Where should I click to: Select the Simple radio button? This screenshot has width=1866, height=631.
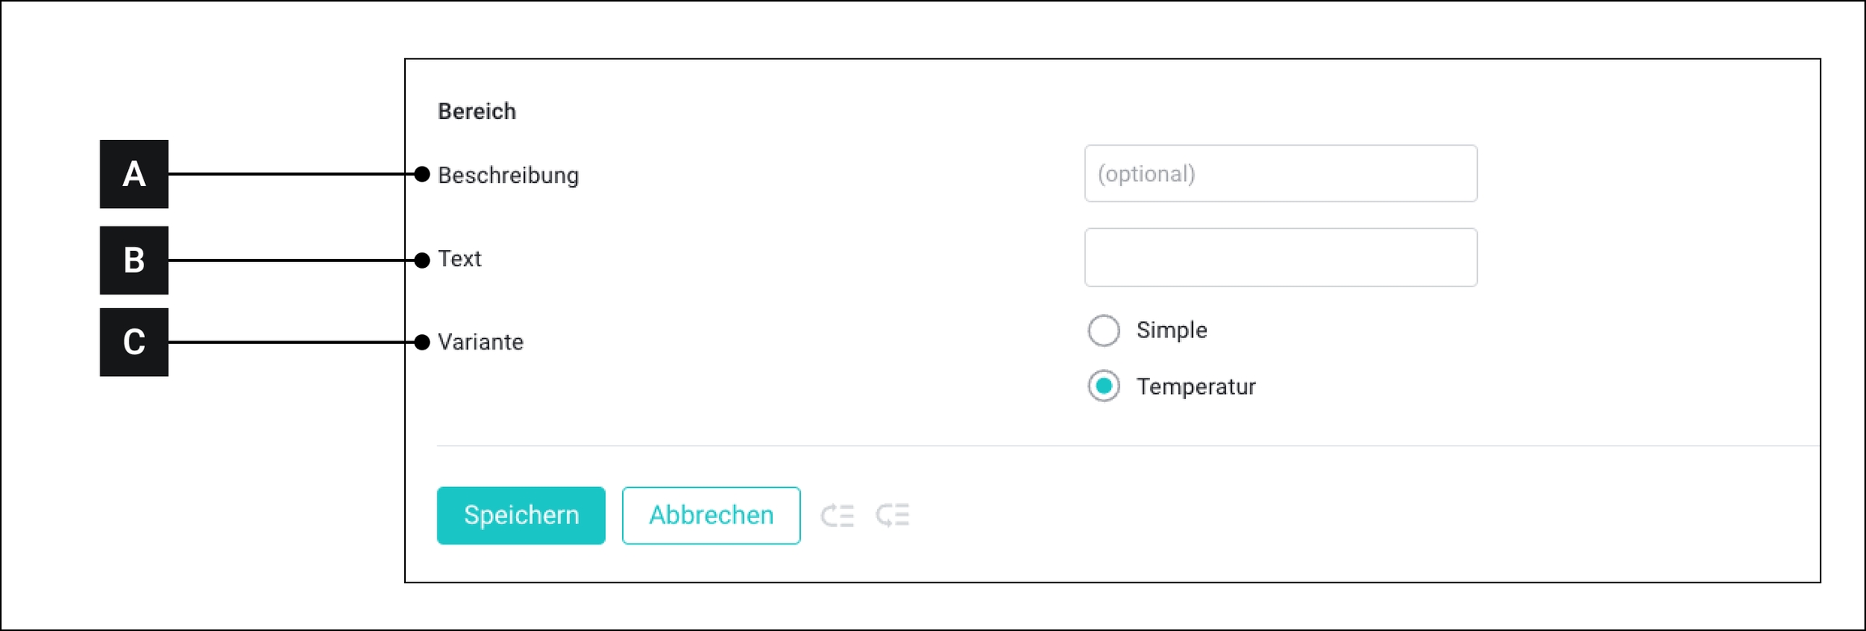1104,331
